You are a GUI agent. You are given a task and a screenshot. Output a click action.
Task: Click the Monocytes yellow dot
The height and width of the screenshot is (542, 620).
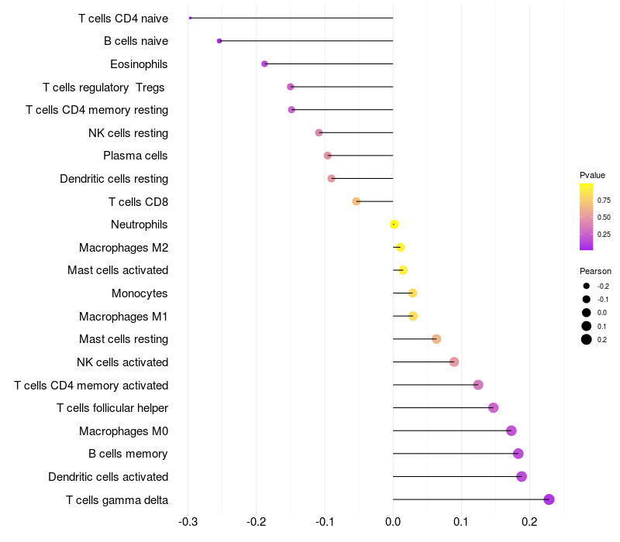point(412,293)
